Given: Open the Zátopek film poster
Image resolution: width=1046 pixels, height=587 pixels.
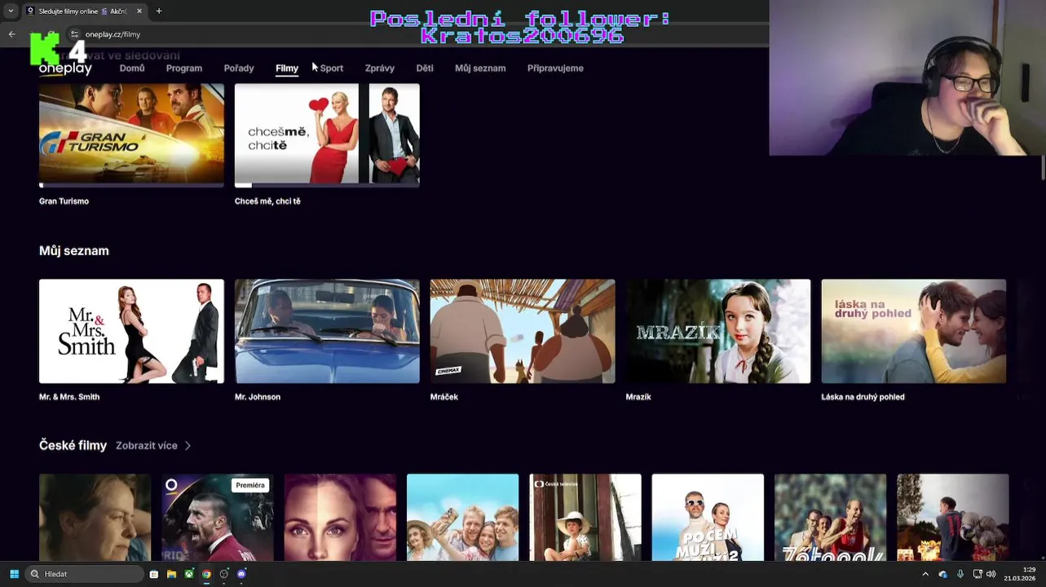Looking at the screenshot, I should point(830,518).
